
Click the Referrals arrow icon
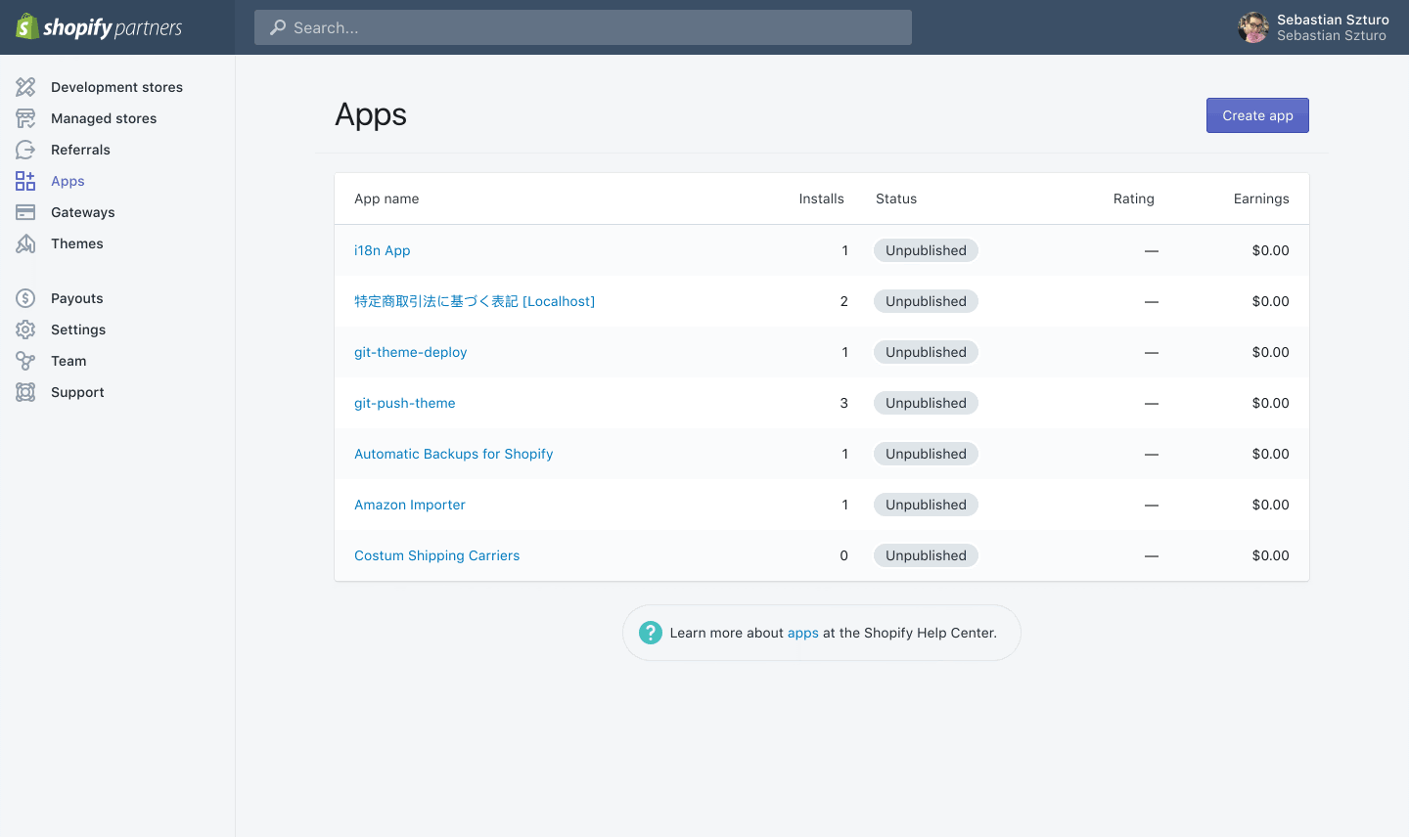[x=25, y=150]
